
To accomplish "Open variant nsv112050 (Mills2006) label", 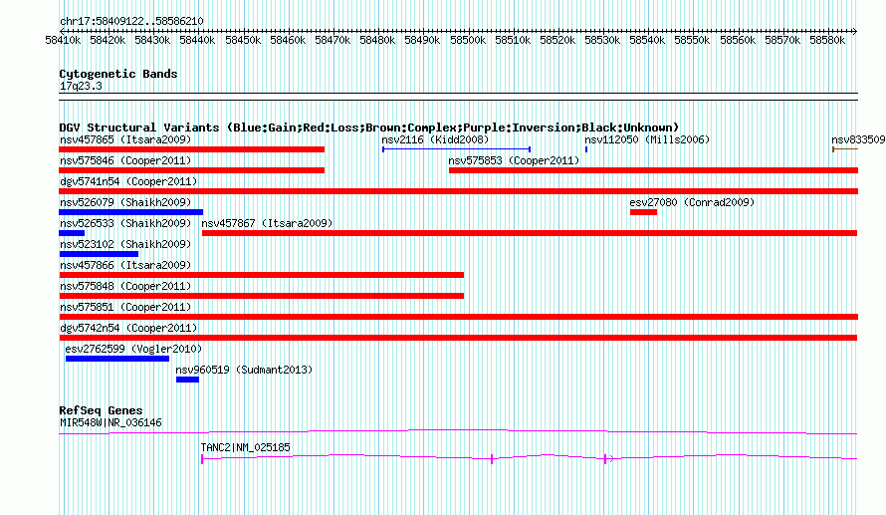I will 647,139.
